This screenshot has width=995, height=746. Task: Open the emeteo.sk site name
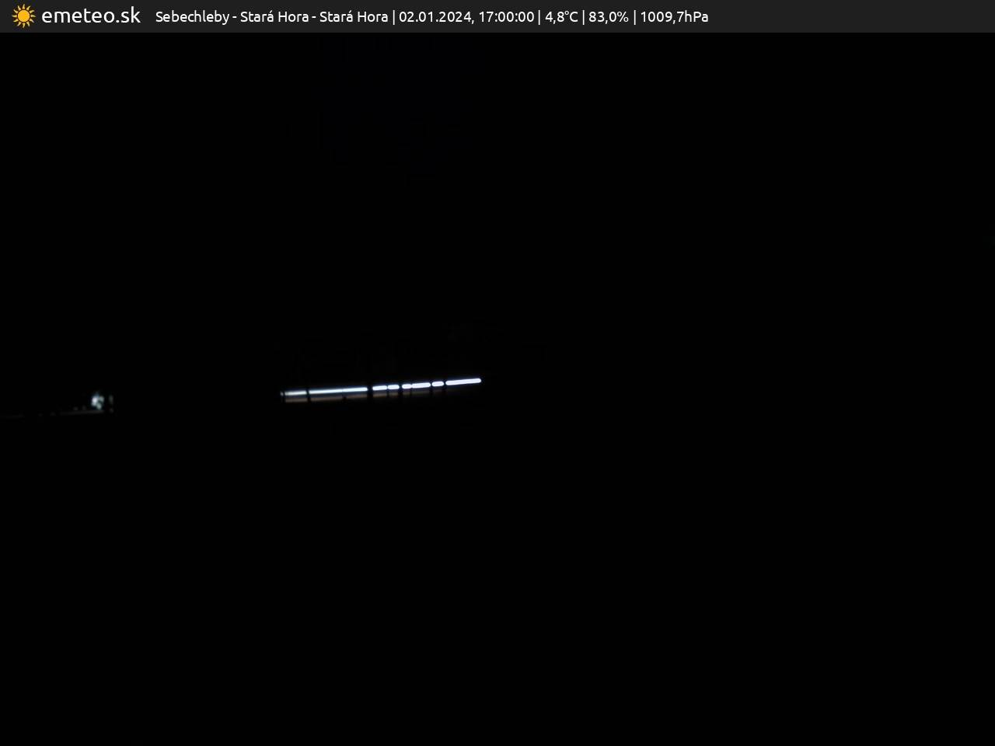pyautogui.click(x=90, y=16)
